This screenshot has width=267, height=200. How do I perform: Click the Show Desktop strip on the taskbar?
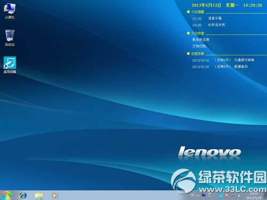pos(265,196)
